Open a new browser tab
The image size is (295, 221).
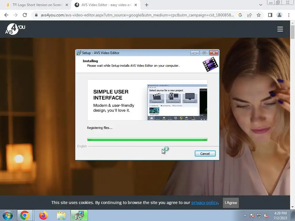147,5
